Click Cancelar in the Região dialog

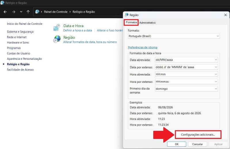(198, 144)
